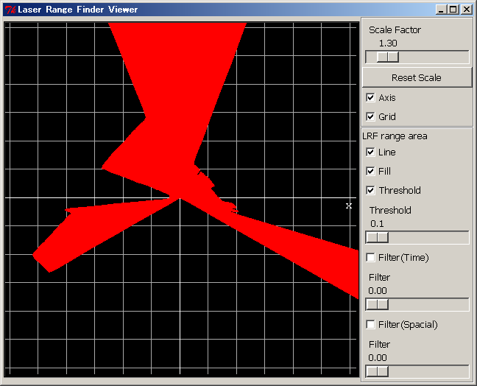Close the Laser Range Finder Viewer window

pyautogui.click(x=466, y=10)
